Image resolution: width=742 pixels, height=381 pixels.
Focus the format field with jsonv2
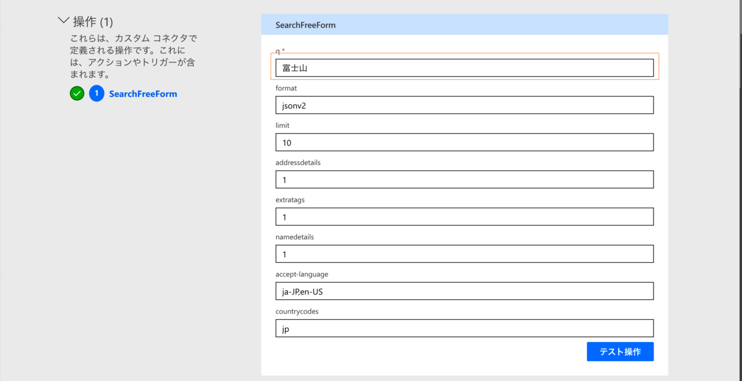pyautogui.click(x=464, y=105)
